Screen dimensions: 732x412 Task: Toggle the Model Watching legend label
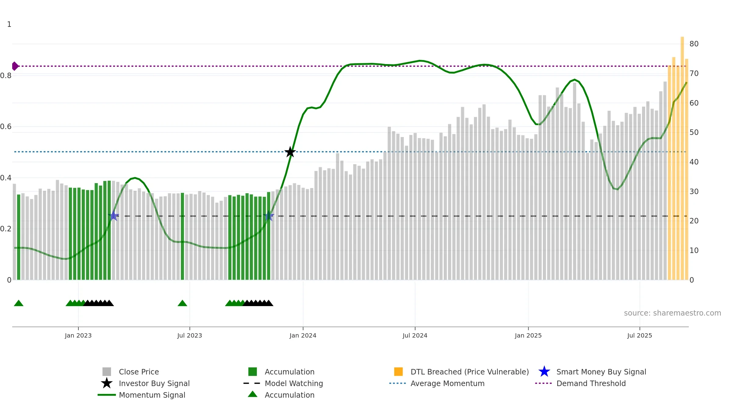point(294,383)
